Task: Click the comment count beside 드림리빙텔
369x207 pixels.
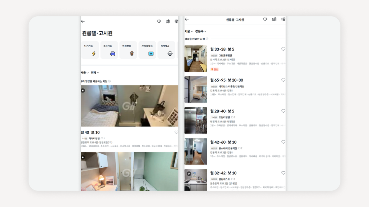Action: click(x=233, y=117)
